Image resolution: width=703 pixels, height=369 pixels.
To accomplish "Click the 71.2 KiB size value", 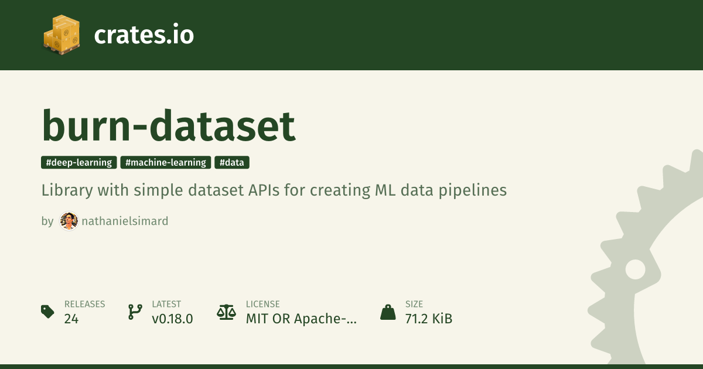I will [x=429, y=319].
